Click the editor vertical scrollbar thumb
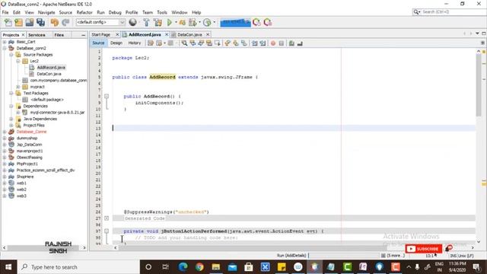 click(x=479, y=85)
